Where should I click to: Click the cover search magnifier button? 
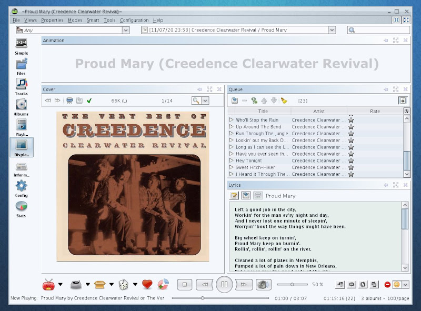tap(196, 101)
